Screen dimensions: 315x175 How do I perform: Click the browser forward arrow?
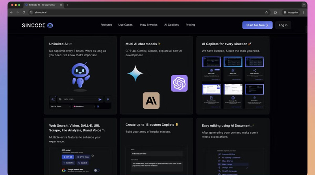18,13
